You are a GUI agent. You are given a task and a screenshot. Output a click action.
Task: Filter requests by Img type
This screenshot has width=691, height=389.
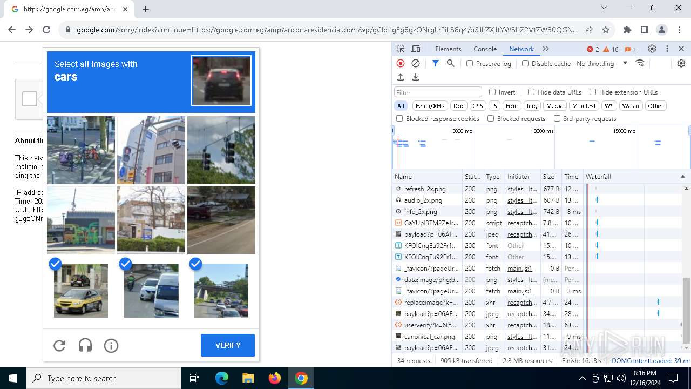click(532, 106)
